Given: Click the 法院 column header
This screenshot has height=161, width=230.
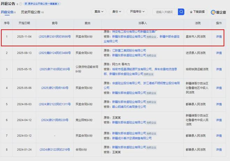Looking at the screenshot, I should (x=198, y=23).
